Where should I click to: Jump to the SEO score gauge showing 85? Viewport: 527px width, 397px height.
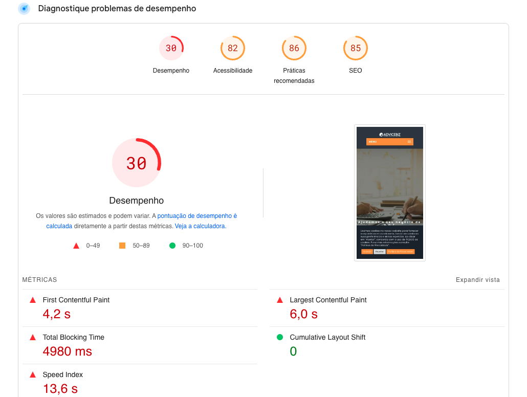click(x=356, y=48)
